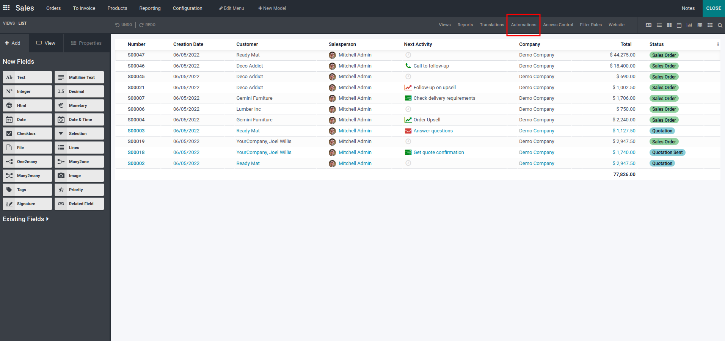Select the Properties tab in sidebar
This screenshot has width=725, height=341.
coord(86,43)
